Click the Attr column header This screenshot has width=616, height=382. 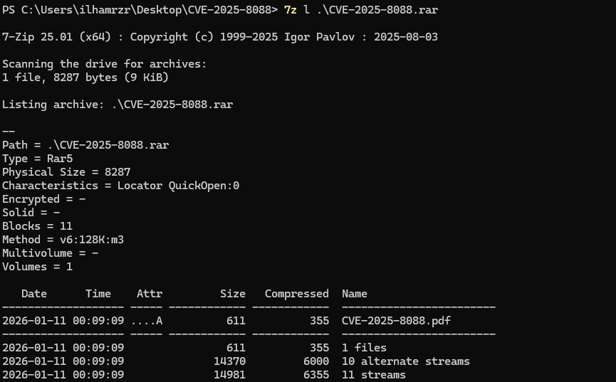tap(149, 294)
